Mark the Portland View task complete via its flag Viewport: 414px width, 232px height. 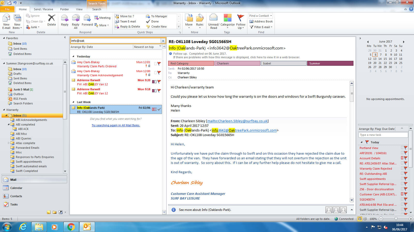(x=406, y=148)
